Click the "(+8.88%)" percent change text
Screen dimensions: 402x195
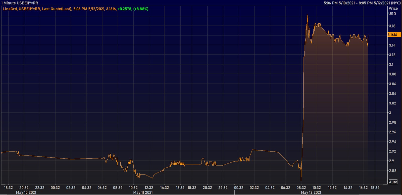click(x=141, y=9)
